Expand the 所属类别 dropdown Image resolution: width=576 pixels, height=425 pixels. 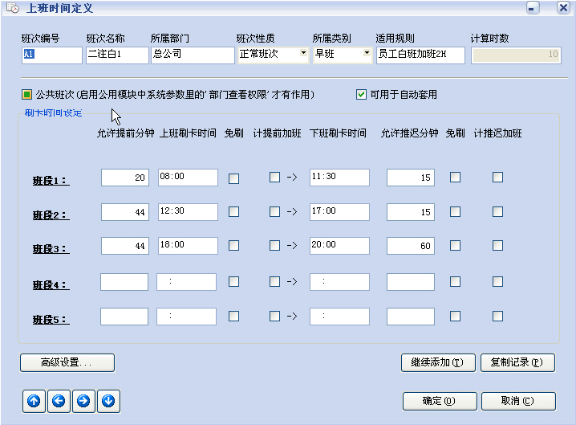(367, 55)
